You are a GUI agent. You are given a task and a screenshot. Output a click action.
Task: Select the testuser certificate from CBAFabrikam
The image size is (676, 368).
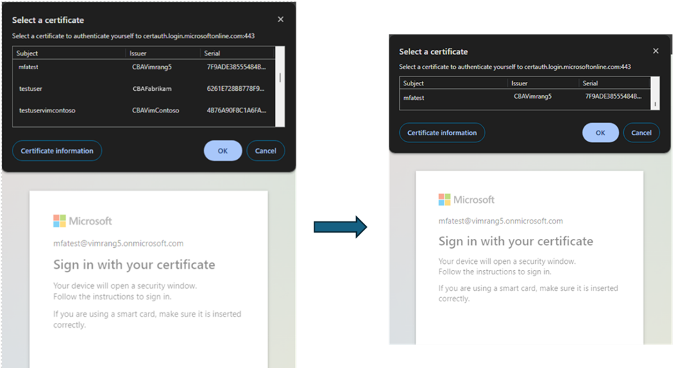click(x=144, y=89)
